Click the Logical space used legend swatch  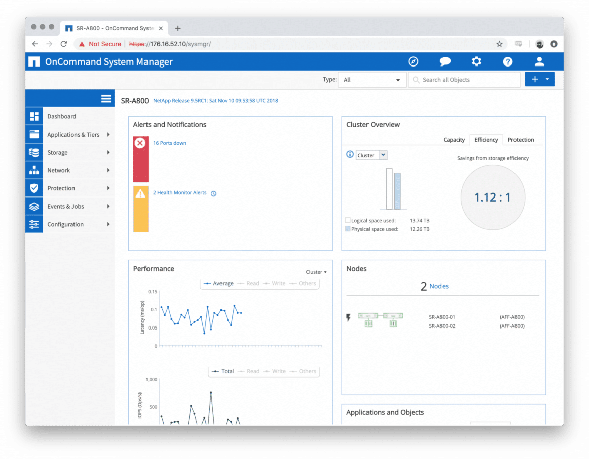(348, 220)
